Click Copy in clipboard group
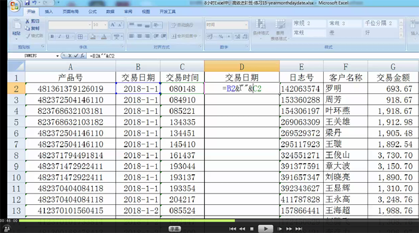419x233 pixels. pyautogui.click(x=32, y=28)
